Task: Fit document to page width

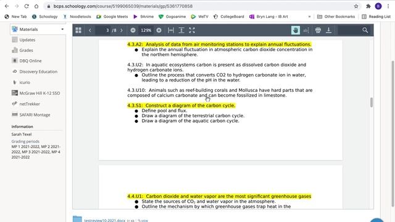Action: click(171, 30)
